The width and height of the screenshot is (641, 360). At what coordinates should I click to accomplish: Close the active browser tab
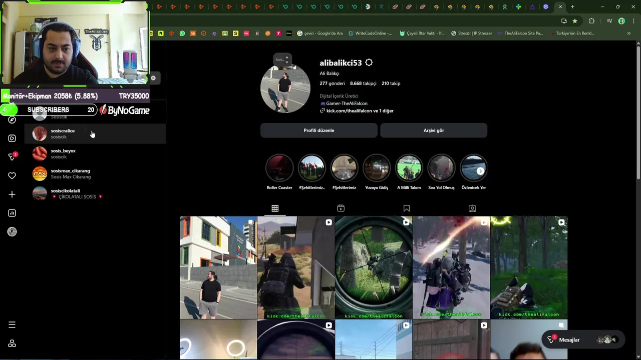[x=560, y=6]
